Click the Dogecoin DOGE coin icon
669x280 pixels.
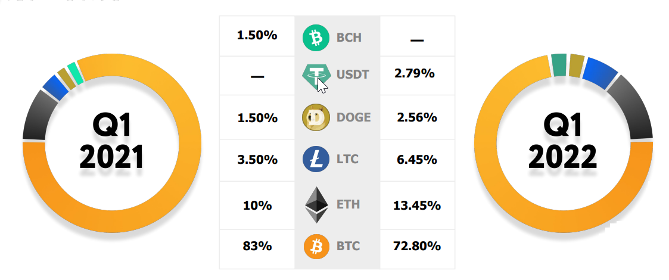[x=316, y=117]
